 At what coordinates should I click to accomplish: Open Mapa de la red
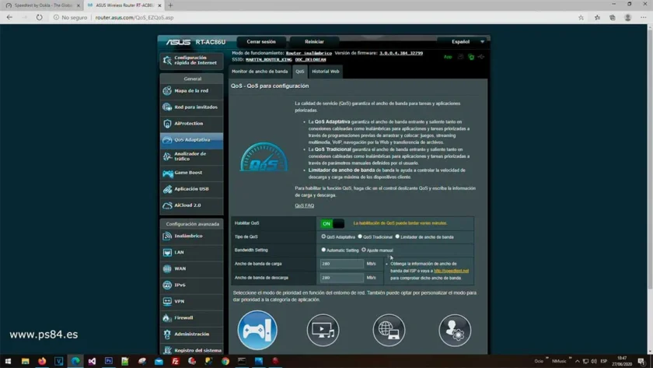(191, 91)
